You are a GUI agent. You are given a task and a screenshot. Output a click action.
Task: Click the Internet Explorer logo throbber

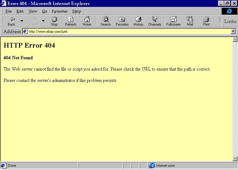point(229,11)
